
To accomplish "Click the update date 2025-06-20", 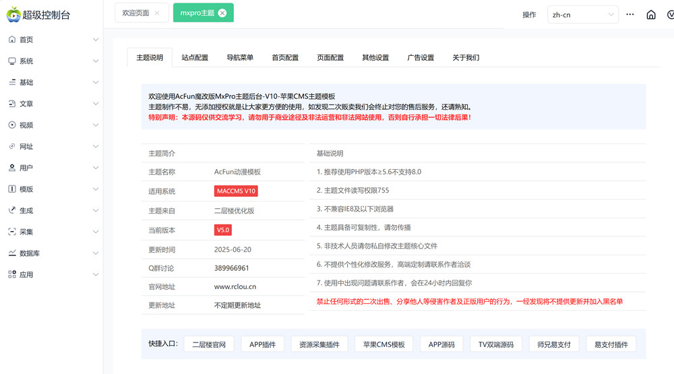I will pos(233,249).
